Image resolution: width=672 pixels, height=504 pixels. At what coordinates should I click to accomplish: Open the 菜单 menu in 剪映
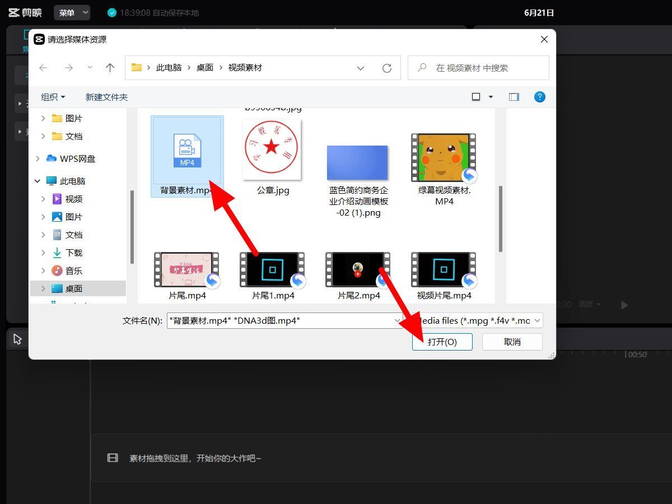coord(72,12)
